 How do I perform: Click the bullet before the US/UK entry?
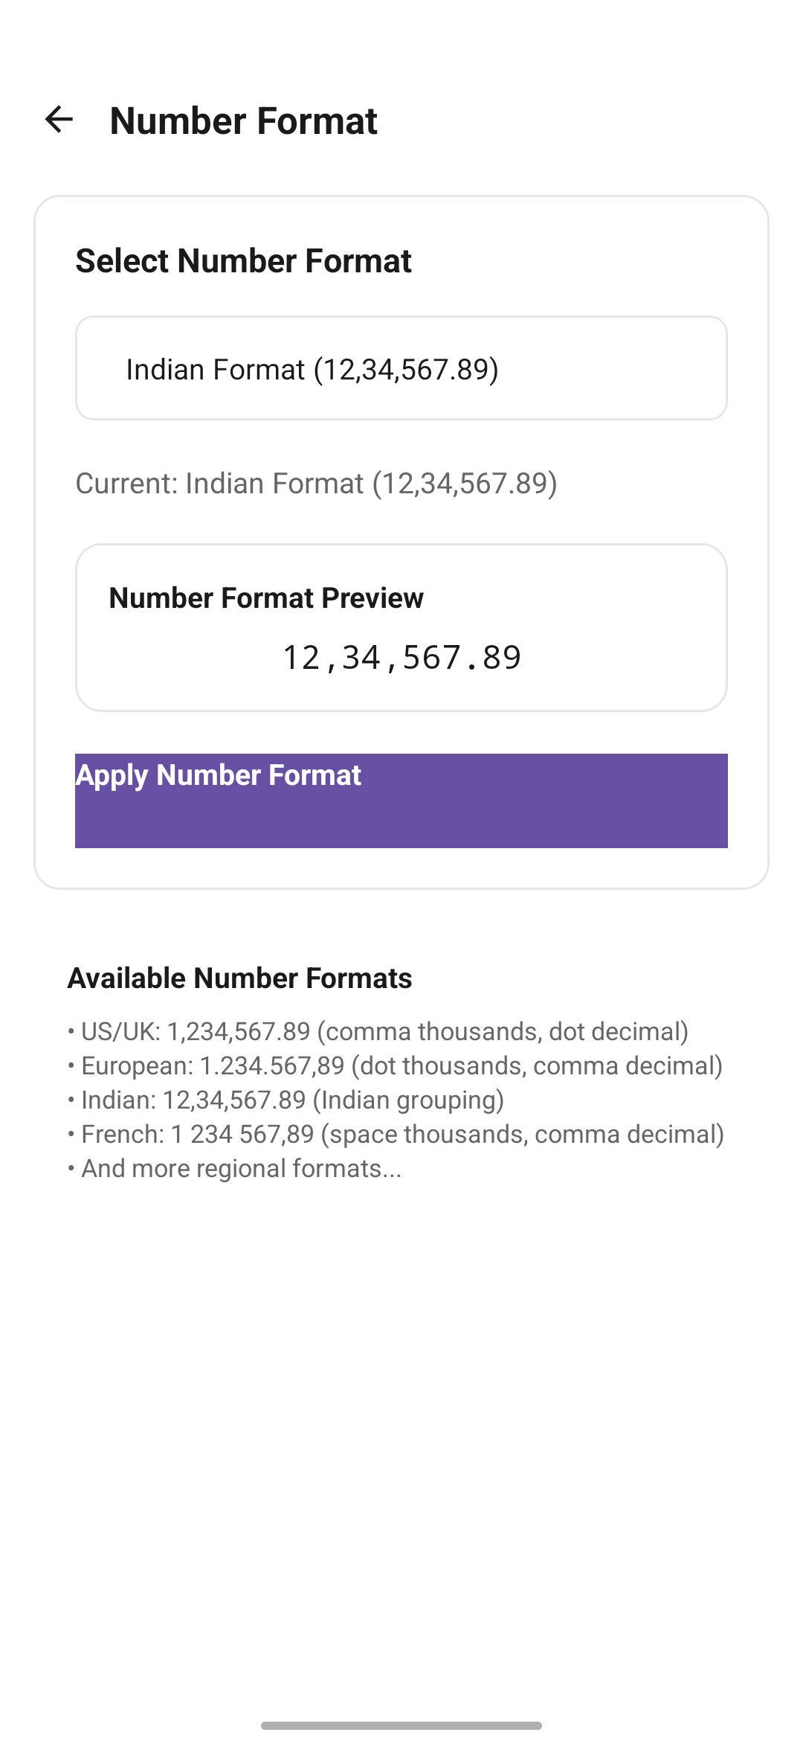tap(71, 1032)
